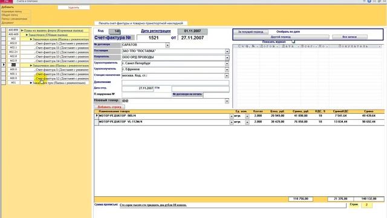This screenshot has height=218, width=387.
Task: Click total field 140 132,00
Action: (x=369, y=199)
